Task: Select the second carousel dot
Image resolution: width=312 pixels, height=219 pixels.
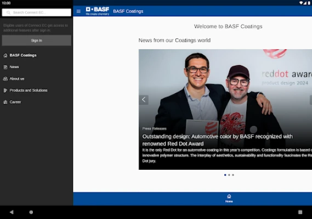Action: click(x=229, y=175)
